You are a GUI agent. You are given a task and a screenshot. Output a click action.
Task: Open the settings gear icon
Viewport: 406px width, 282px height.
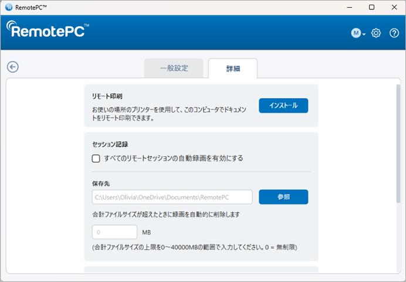click(x=376, y=33)
